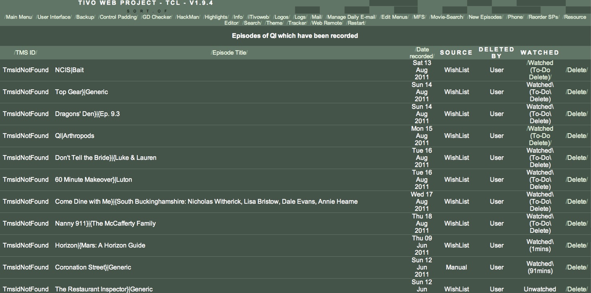Click the Watched link for NCIS|Bait

point(540,70)
